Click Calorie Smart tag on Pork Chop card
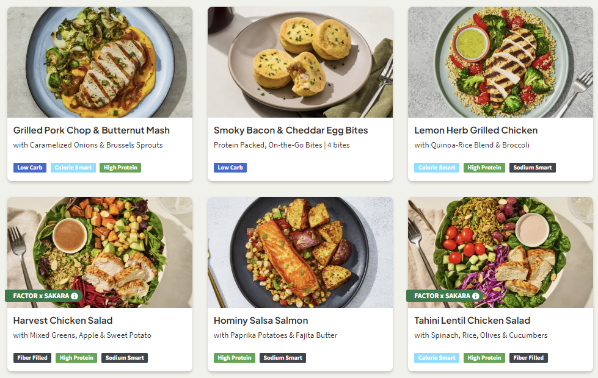Screen dimensions: 598x378 point(73,168)
